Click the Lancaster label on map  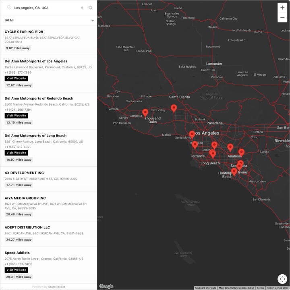(214, 64)
